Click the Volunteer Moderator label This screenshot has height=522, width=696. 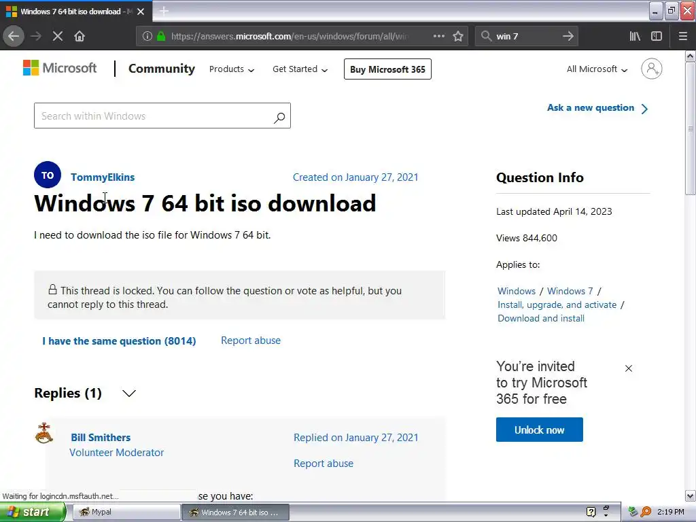(x=117, y=452)
